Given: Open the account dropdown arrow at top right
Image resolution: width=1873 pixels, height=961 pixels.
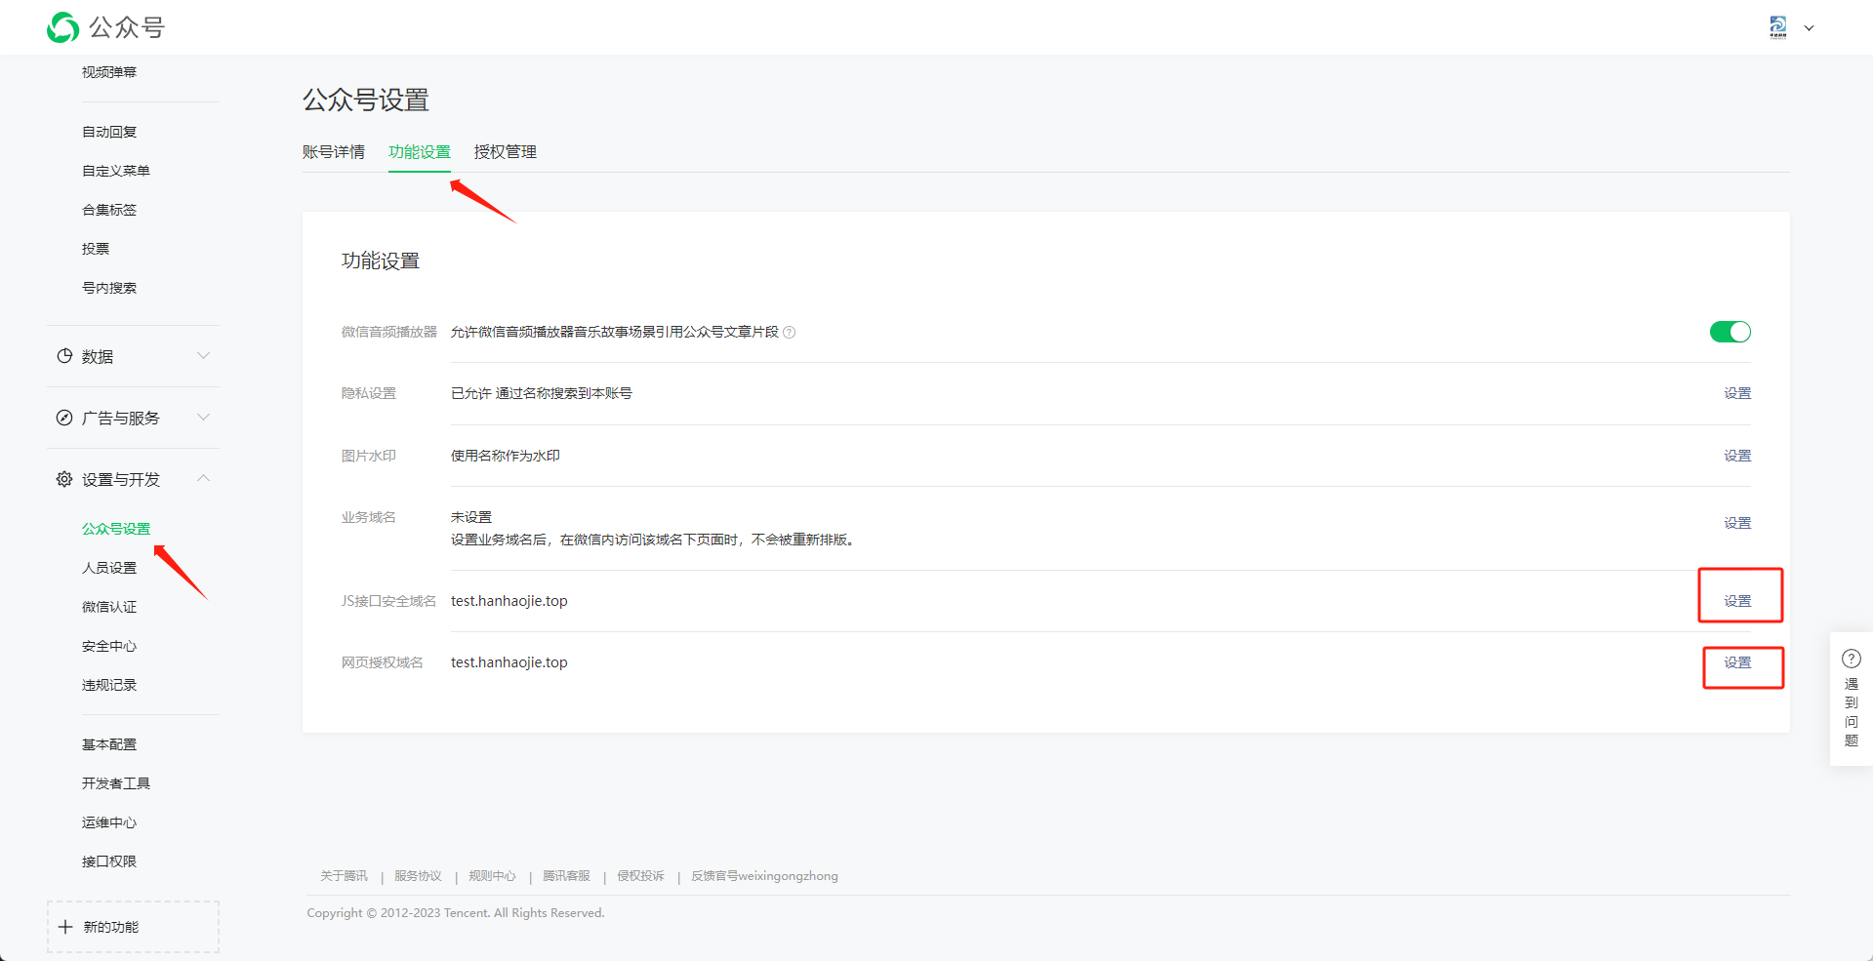Looking at the screenshot, I should 1809,28.
